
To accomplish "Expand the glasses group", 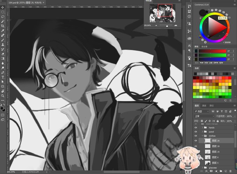I will click(x=202, y=167).
